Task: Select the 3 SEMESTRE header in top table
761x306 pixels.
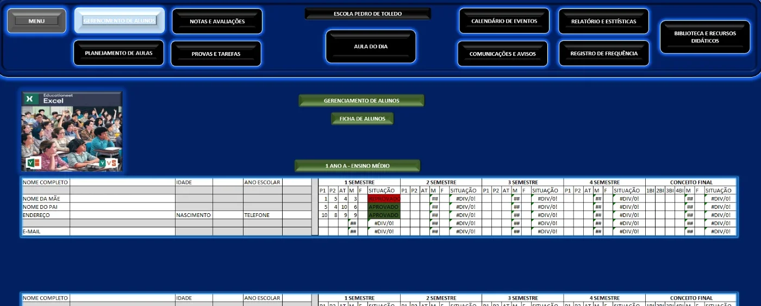Action: (522, 182)
